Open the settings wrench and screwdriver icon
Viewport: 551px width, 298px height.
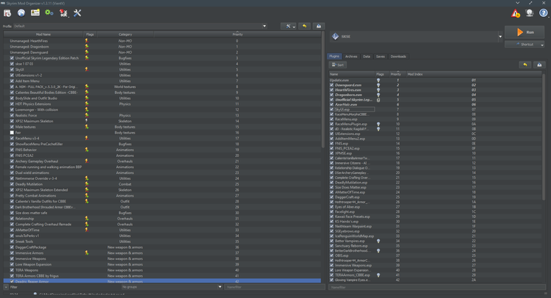click(77, 13)
